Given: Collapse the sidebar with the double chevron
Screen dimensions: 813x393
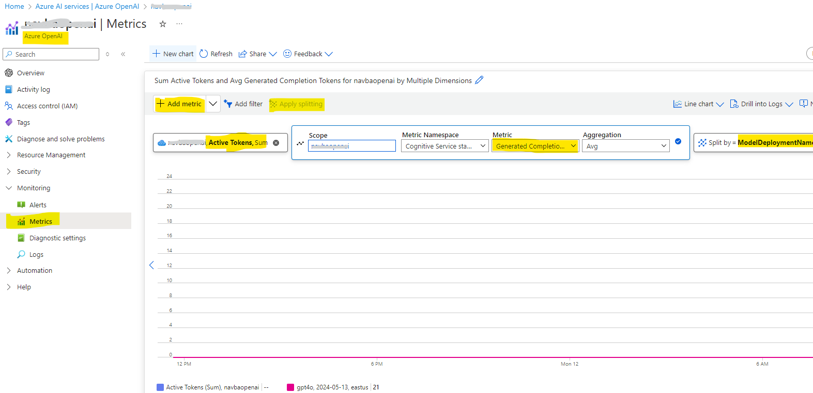Looking at the screenshot, I should click(123, 54).
